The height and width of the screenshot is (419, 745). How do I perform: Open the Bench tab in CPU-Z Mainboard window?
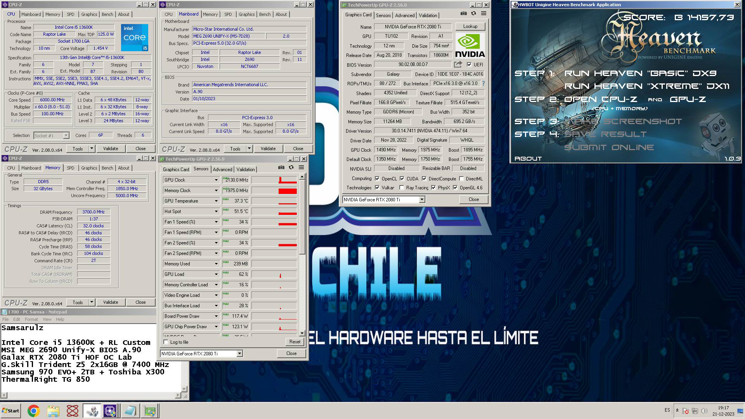point(265,14)
